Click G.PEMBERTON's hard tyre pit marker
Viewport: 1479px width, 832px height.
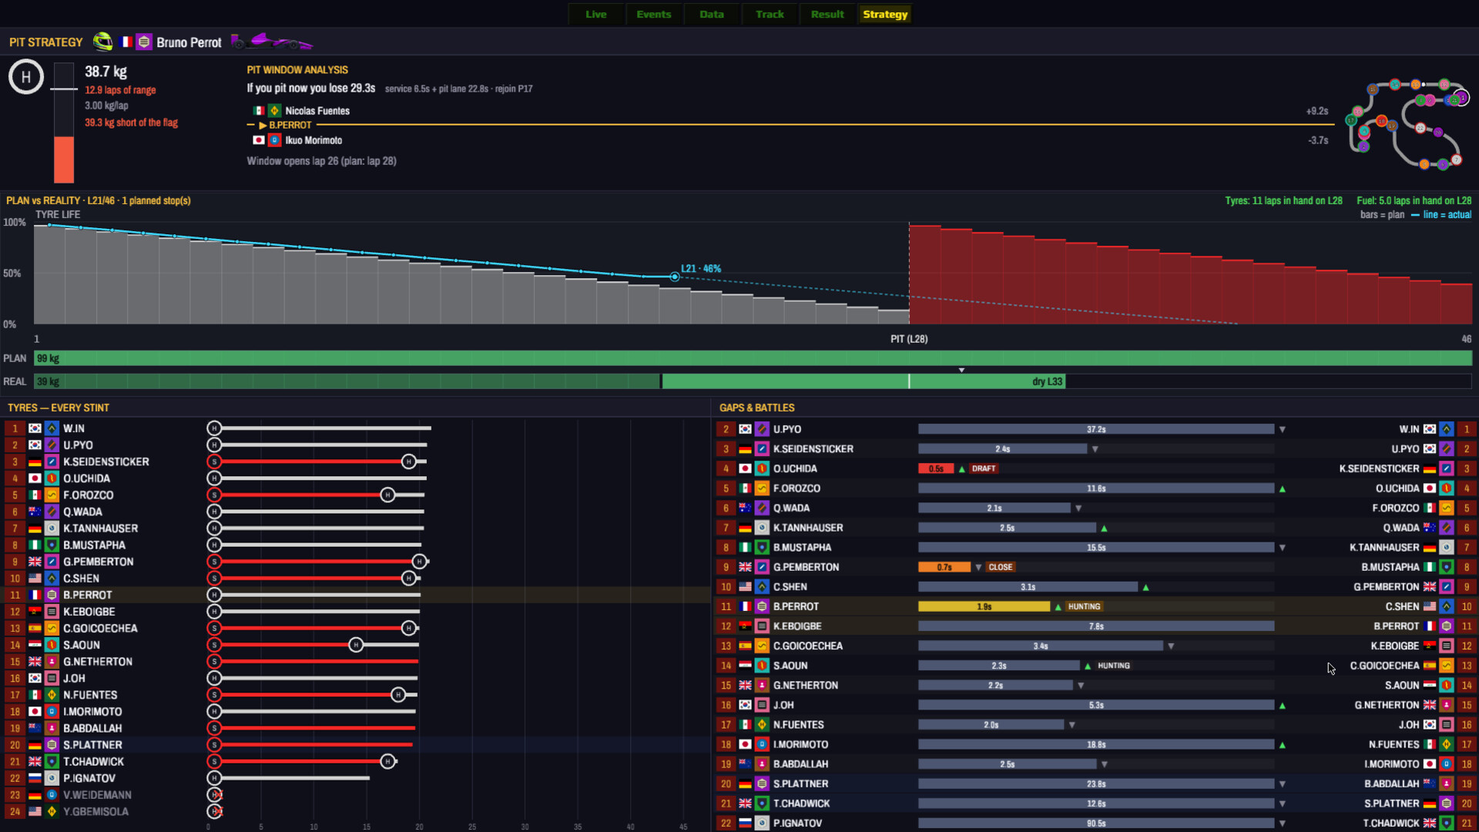coord(419,562)
